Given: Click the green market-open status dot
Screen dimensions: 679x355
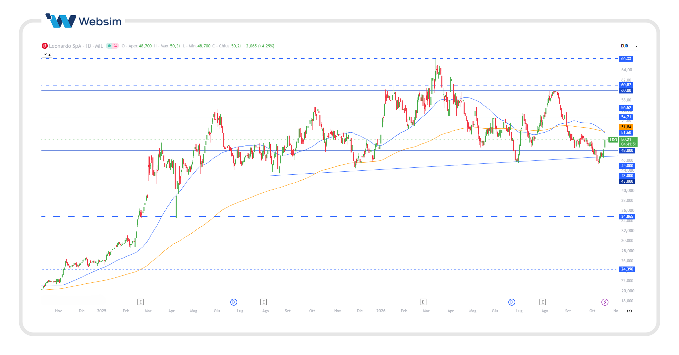Looking at the screenshot, I should pyautogui.click(x=109, y=46).
